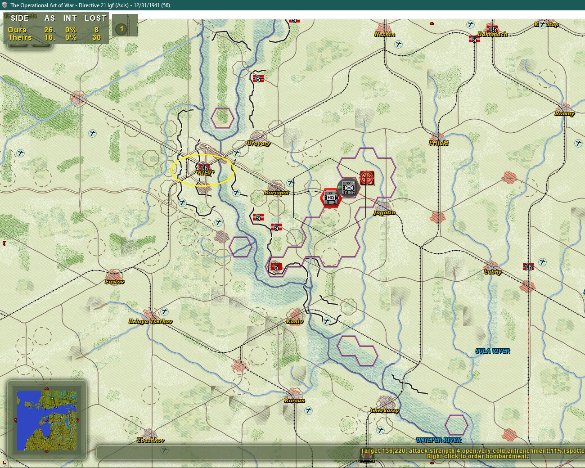This screenshot has width=585, height=468.
Task: Click the Kanev city label
Action: pos(294,321)
